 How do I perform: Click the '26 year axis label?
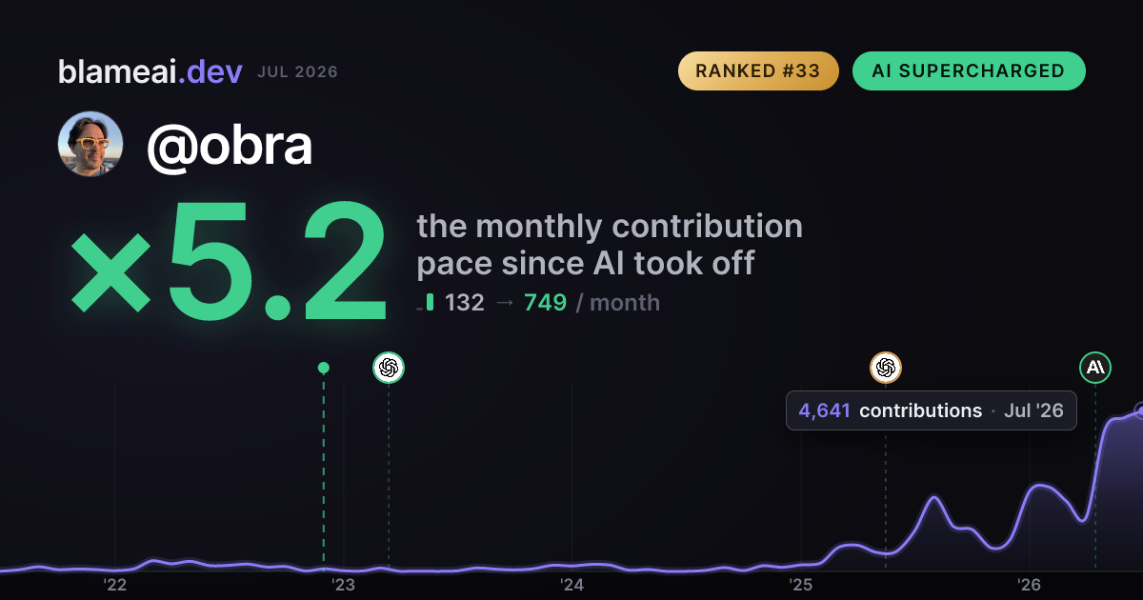1029,585
